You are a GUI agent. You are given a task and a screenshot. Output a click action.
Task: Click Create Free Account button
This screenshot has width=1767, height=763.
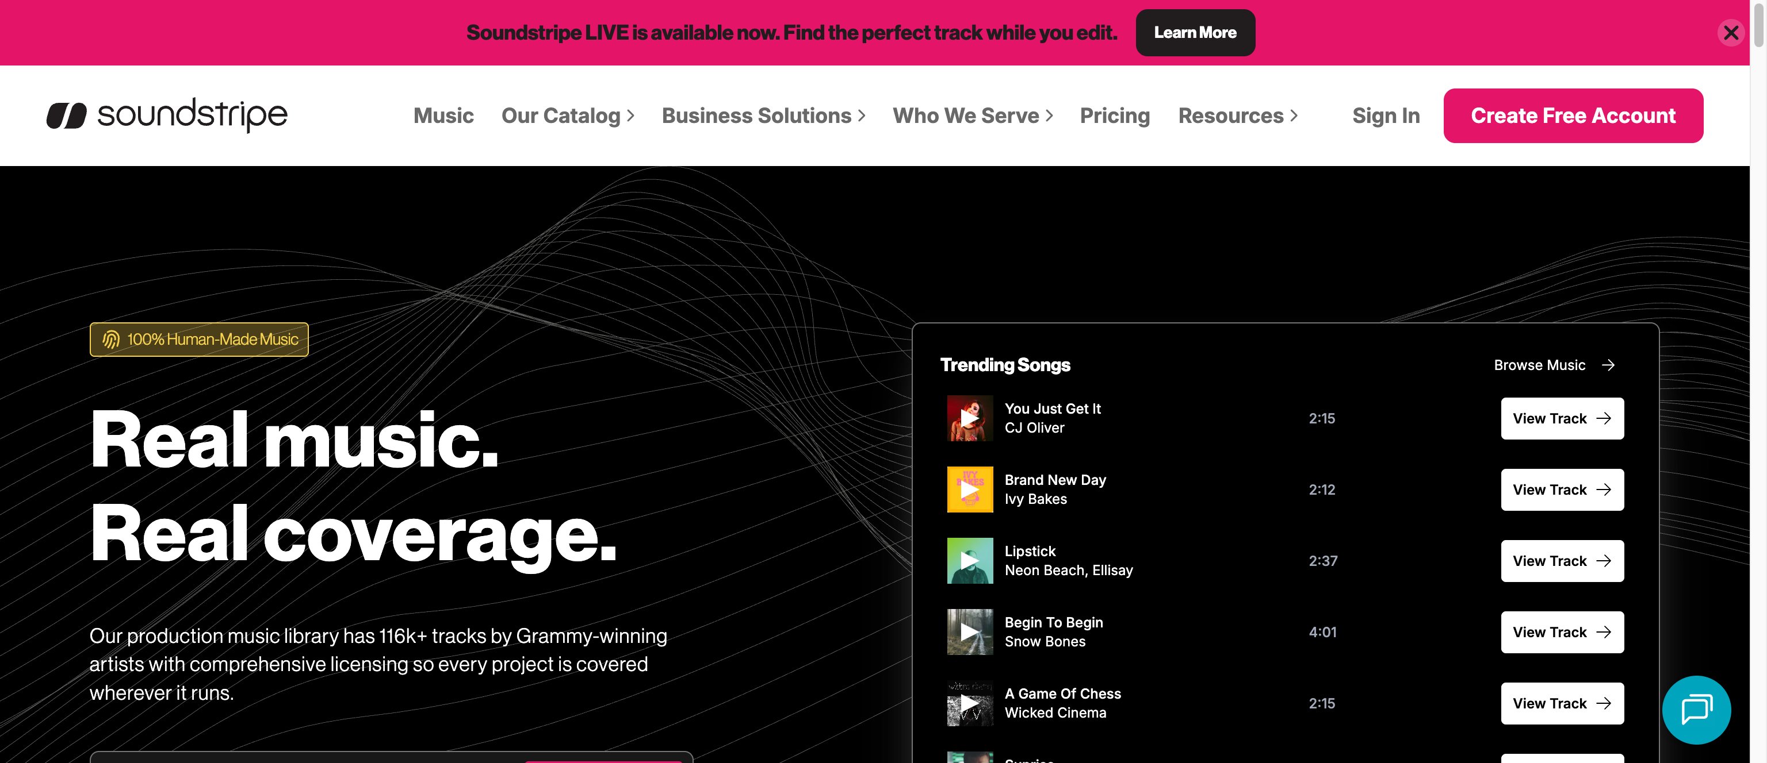click(1573, 115)
